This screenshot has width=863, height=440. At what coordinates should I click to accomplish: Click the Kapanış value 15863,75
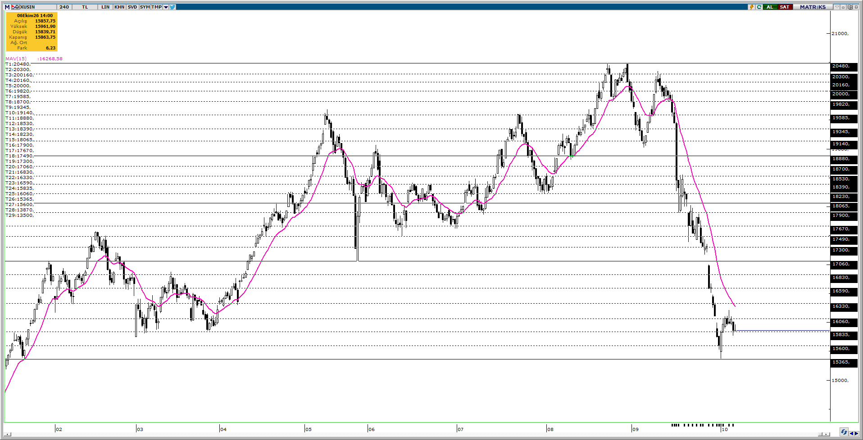click(45, 37)
